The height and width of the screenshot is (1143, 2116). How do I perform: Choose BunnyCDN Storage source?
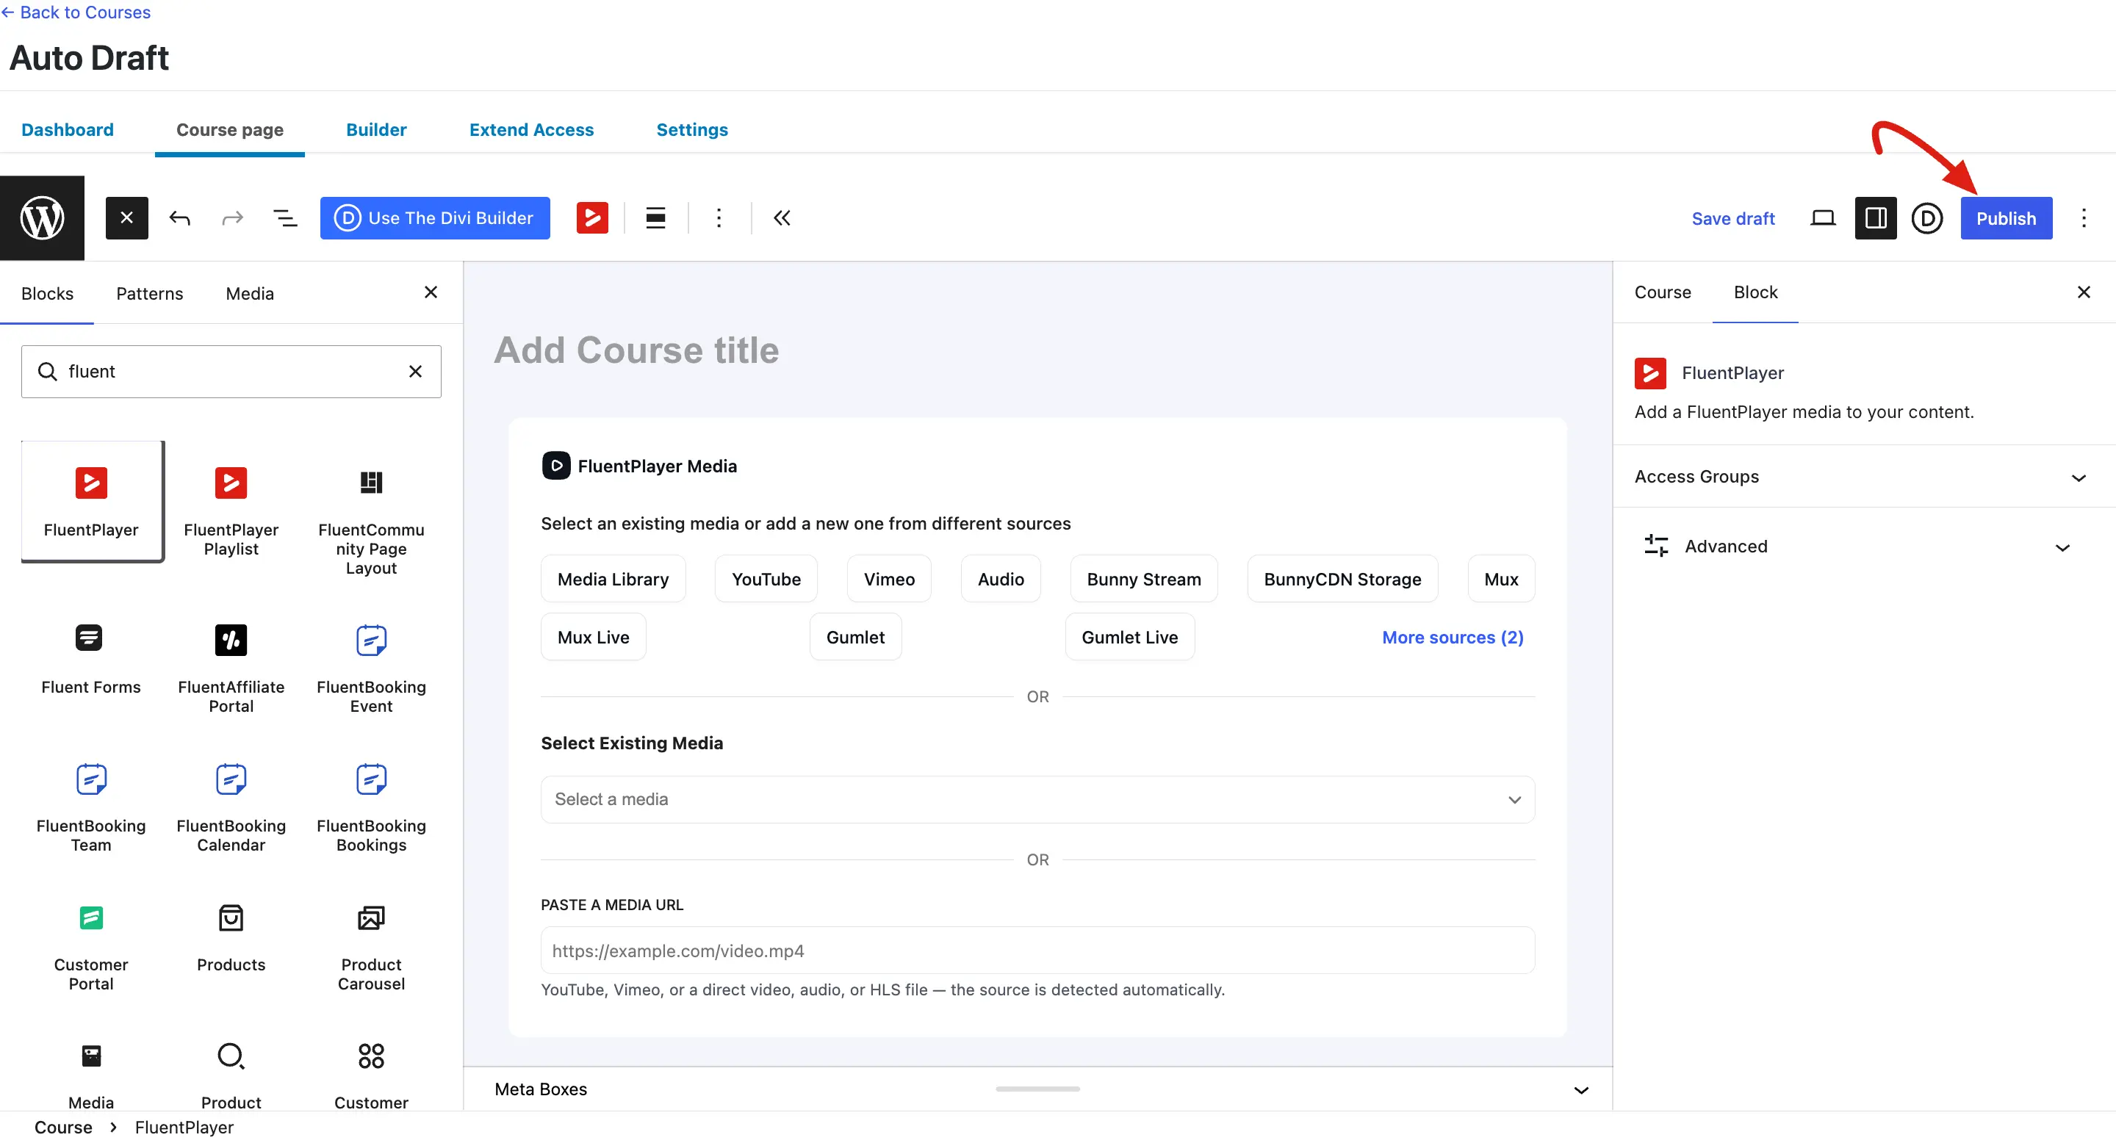(x=1342, y=579)
